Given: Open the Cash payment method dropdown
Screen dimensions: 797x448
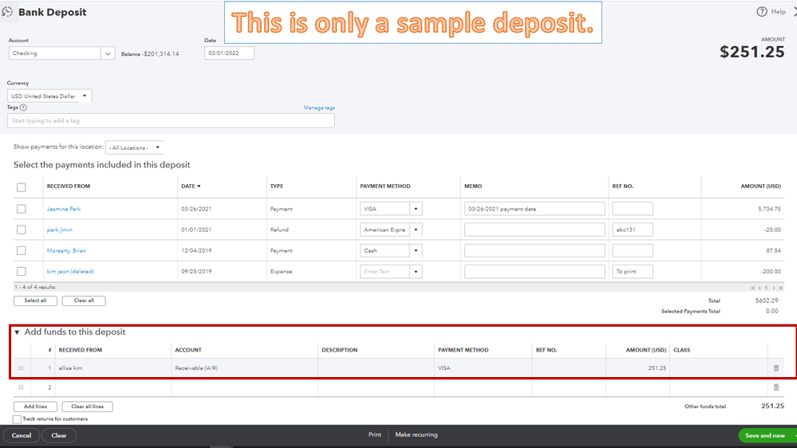Looking at the screenshot, I should 416,250.
